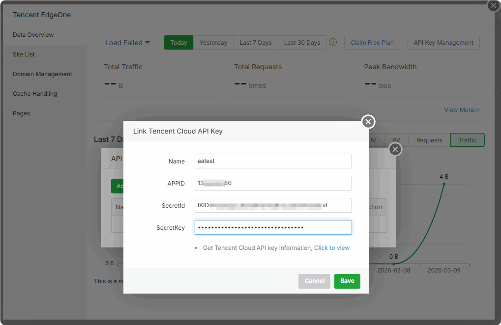Select the PV chart tab
Viewport: 501px width, 325px height.
396,140
